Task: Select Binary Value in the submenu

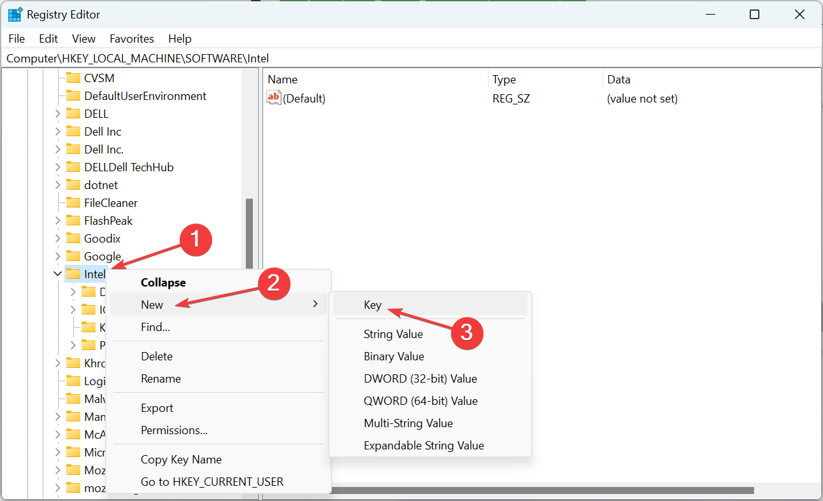Action: click(430, 356)
